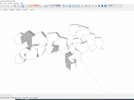134x100 pixels.
Task: Click the 'SketchUp Pro 2023' window title
Action: point(10,1)
